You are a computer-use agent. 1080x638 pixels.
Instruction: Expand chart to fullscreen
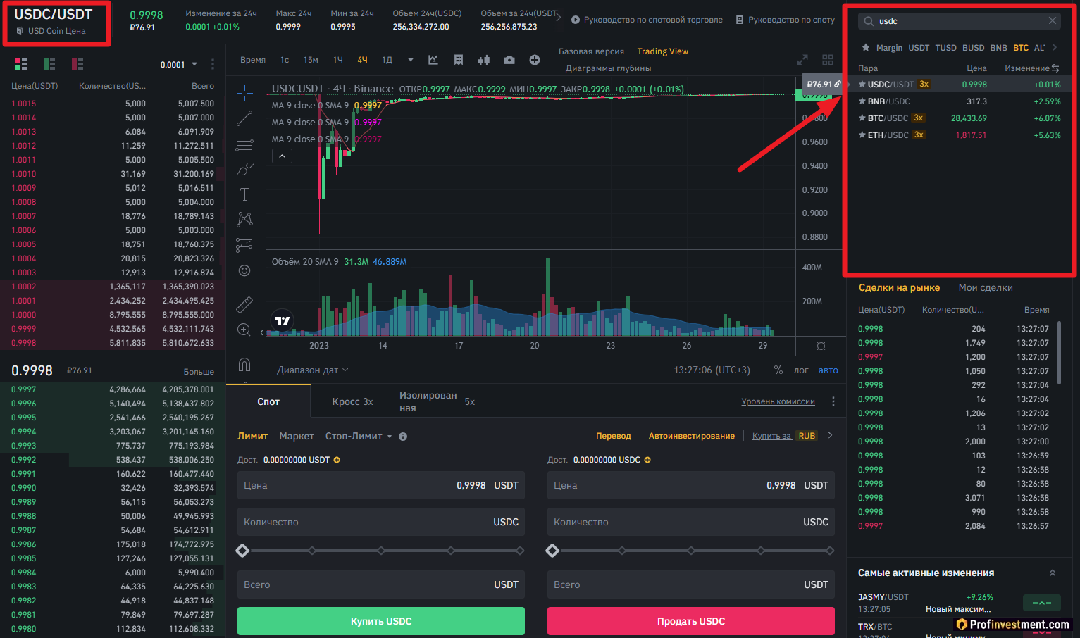802,60
